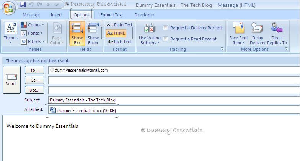Send the email message
This screenshot has height=161, width=300.
tap(11, 80)
